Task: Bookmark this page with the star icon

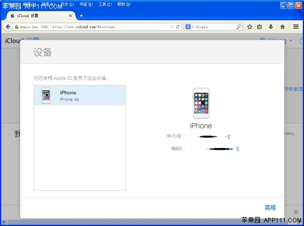Action: pos(250,27)
